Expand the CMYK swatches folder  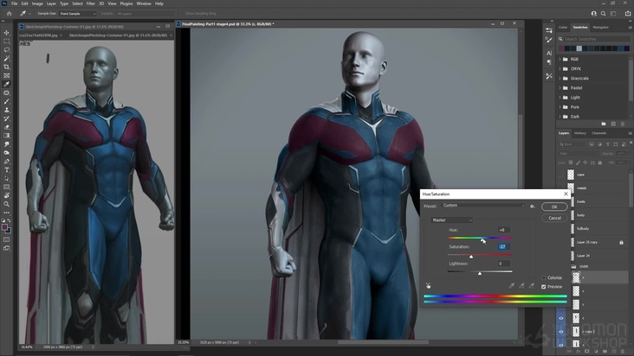560,68
